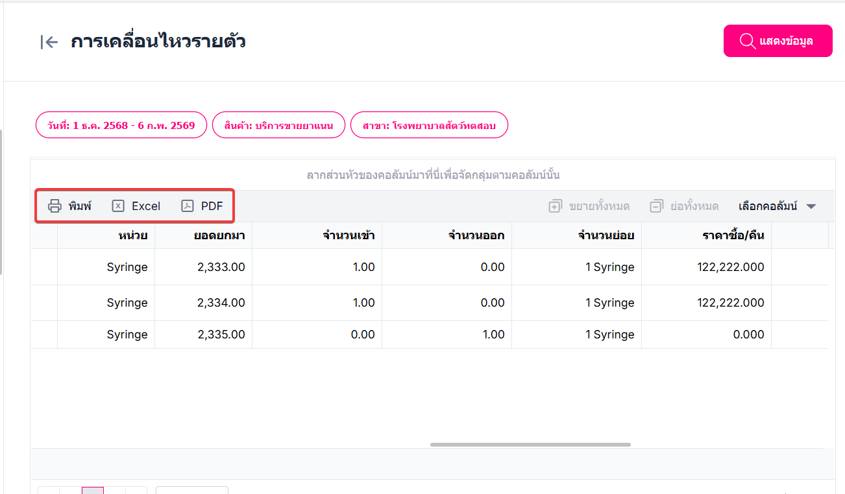845x494 pixels.
Task: Select the สินค้า product filter chip
Action: tap(278, 125)
